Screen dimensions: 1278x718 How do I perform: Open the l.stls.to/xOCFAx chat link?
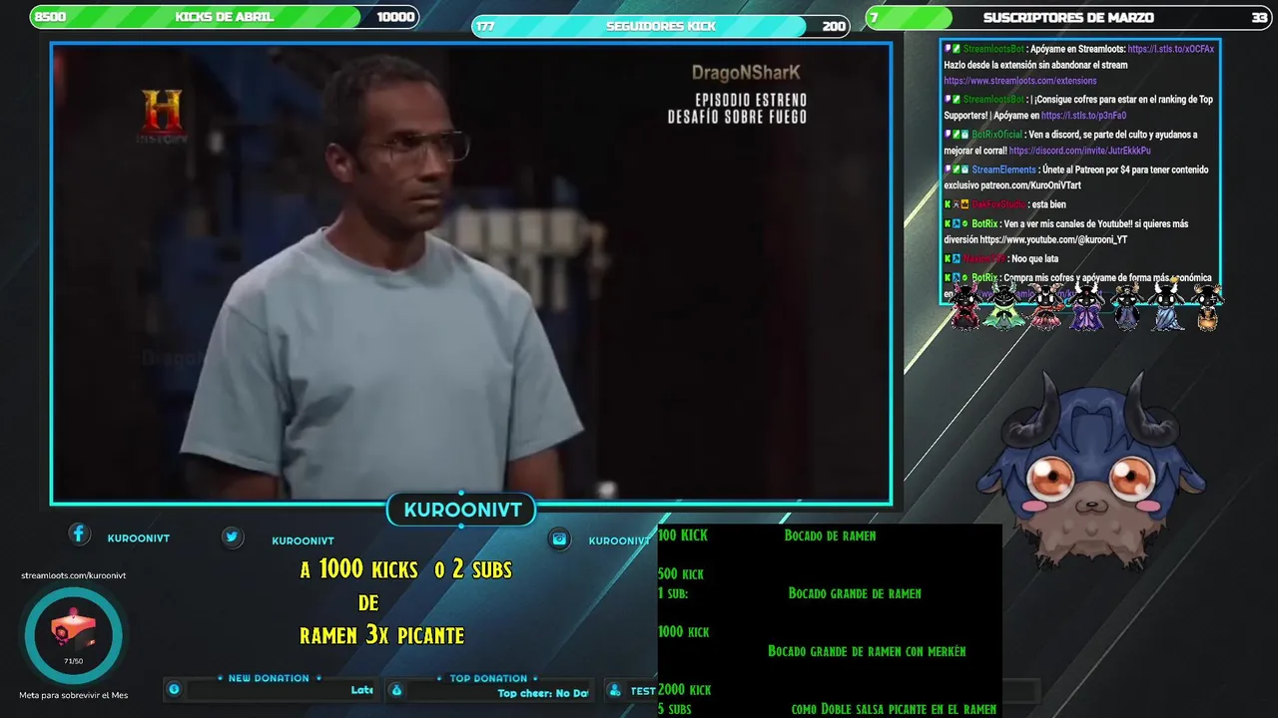click(x=1171, y=49)
